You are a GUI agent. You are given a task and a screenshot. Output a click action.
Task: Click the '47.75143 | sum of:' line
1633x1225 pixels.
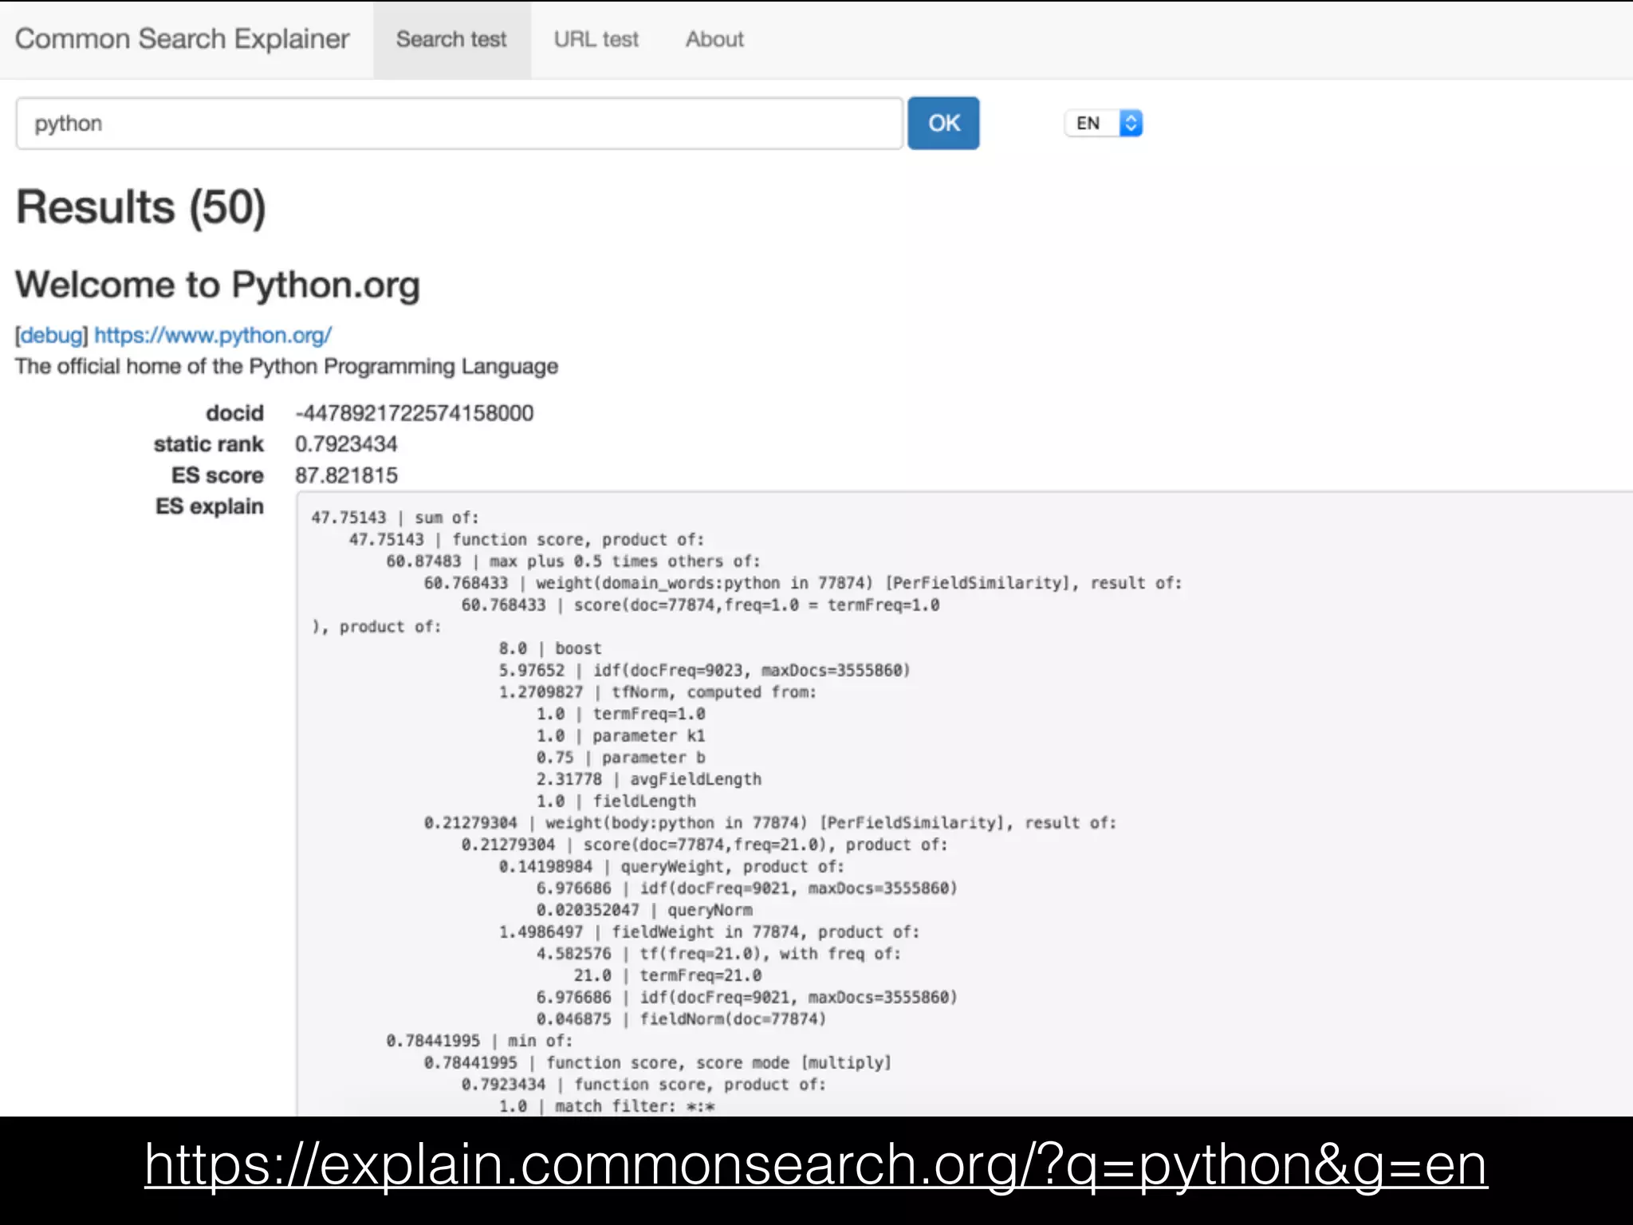(395, 518)
